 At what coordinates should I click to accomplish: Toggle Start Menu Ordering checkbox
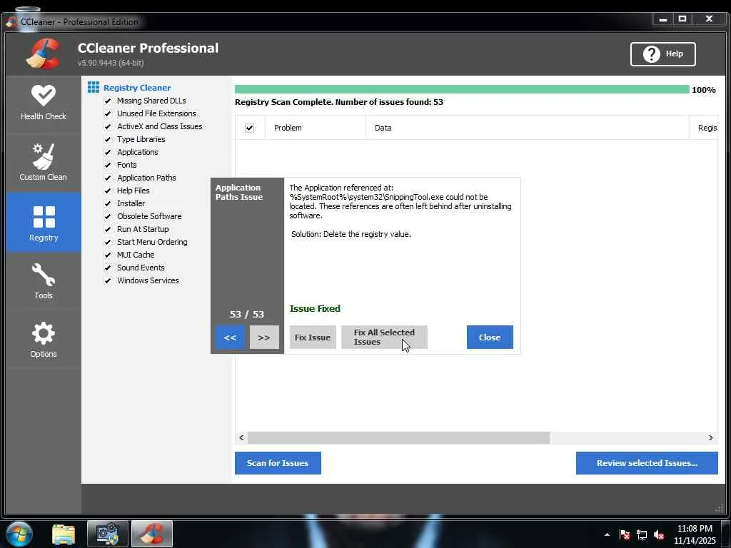coord(108,242)
